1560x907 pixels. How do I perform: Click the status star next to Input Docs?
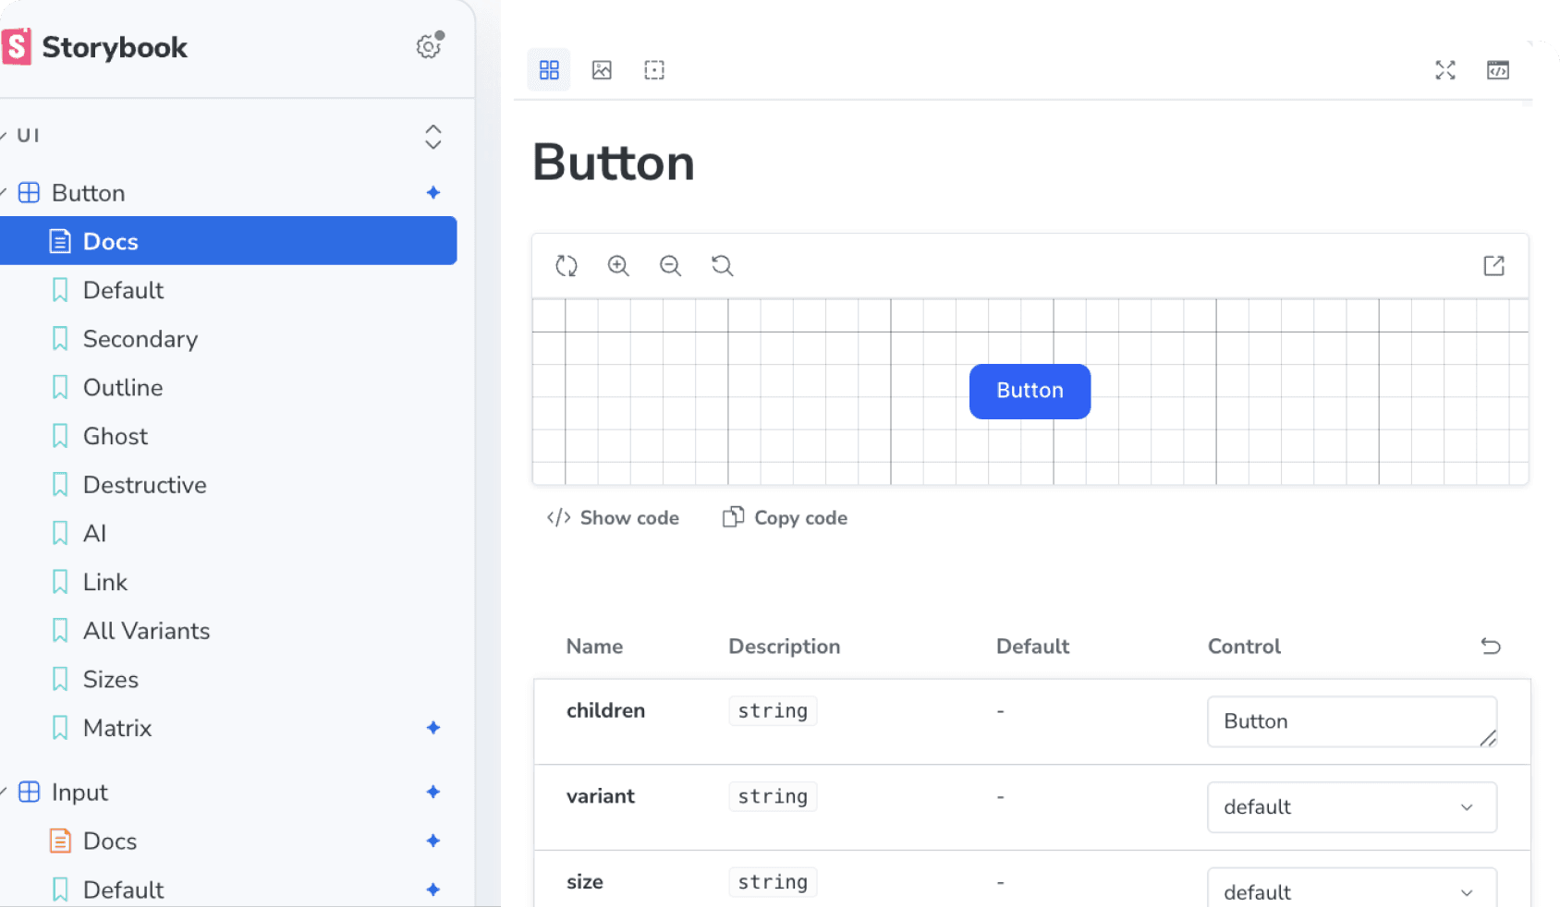coord(433,841)
